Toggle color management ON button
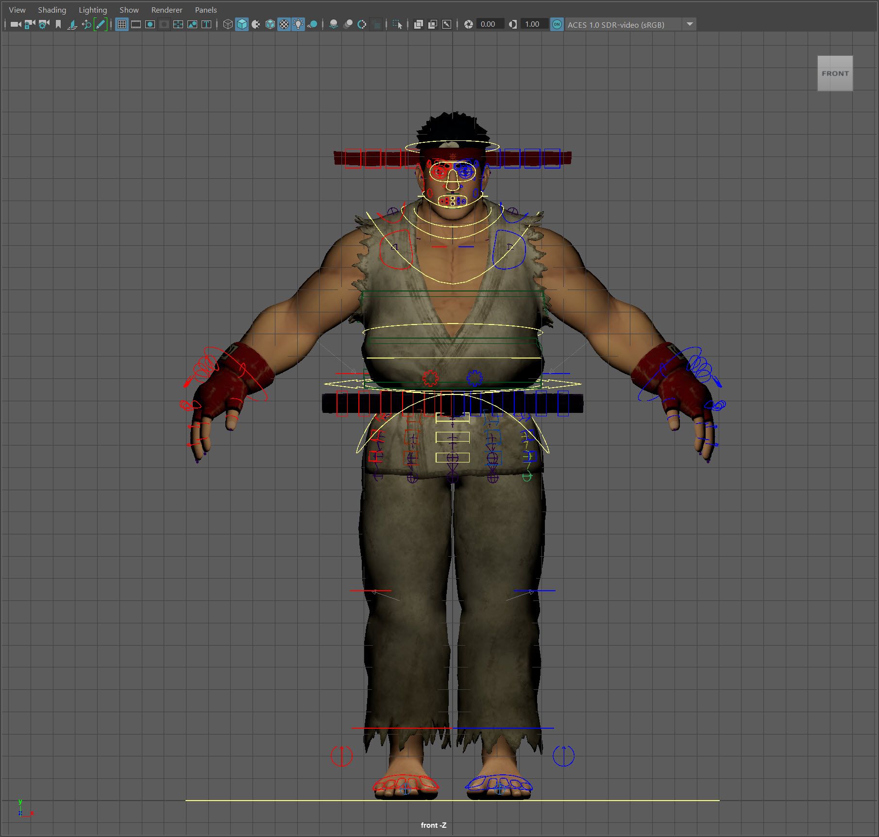Viewport: 879px width, 837px height. [557, 24]
